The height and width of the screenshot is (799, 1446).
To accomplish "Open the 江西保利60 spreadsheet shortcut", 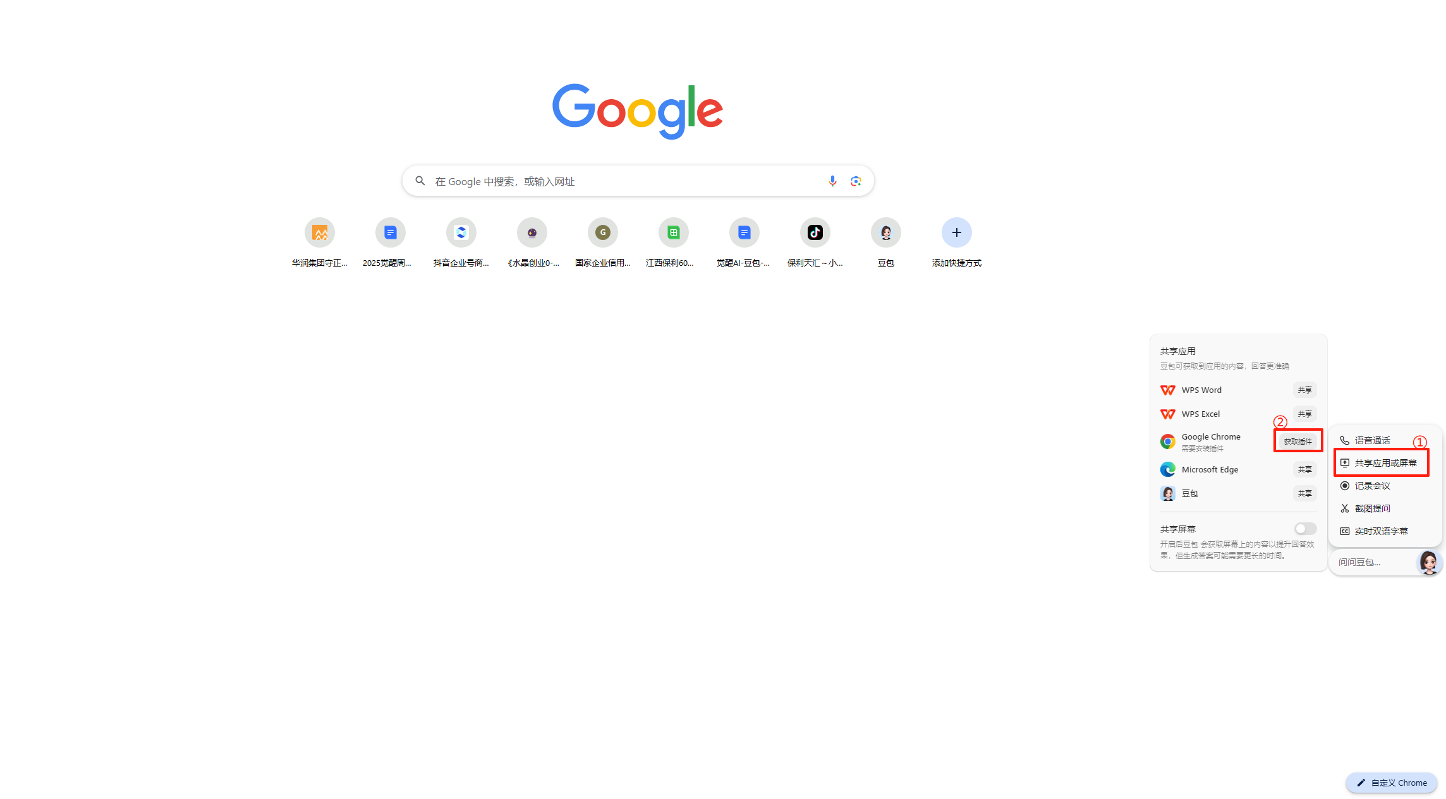I will [x=673, y=243].
